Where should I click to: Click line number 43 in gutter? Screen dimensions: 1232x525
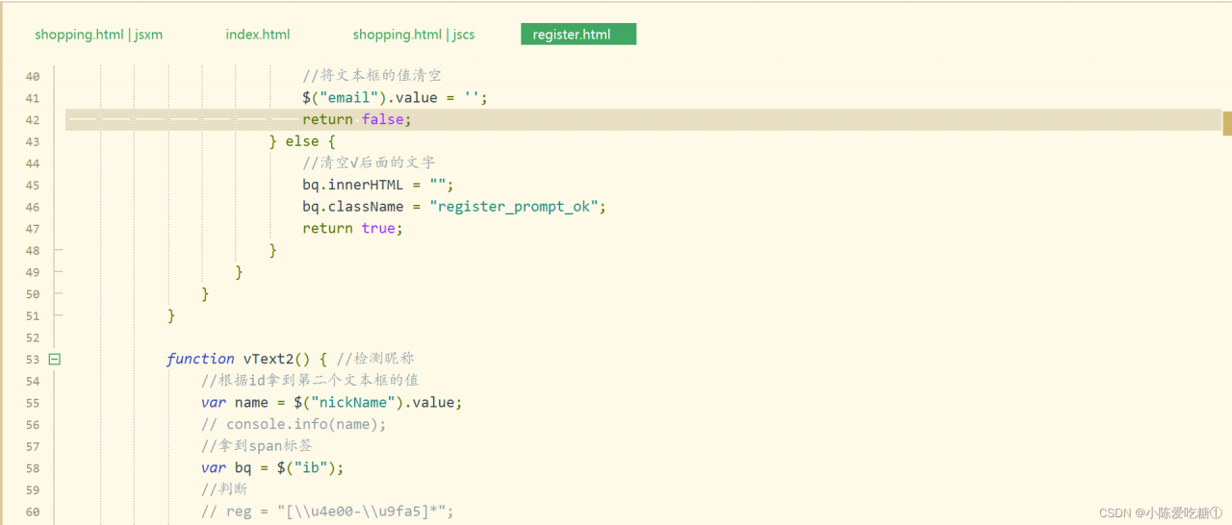point(33,141)
